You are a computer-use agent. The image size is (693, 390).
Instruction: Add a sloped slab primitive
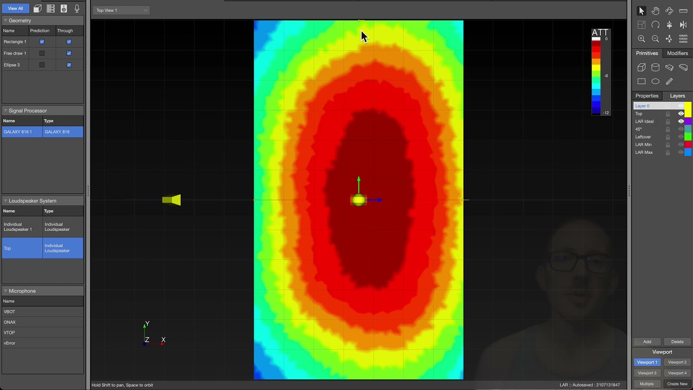(x=669, y=68)
